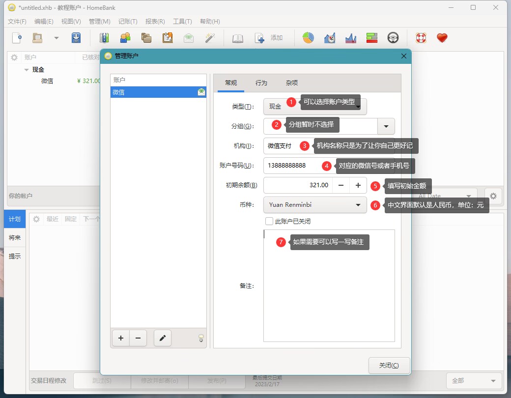This screenshot has height=398, width=511.
Task: Open the steering wheel vehicle cost report
Action: coord(393,38)
